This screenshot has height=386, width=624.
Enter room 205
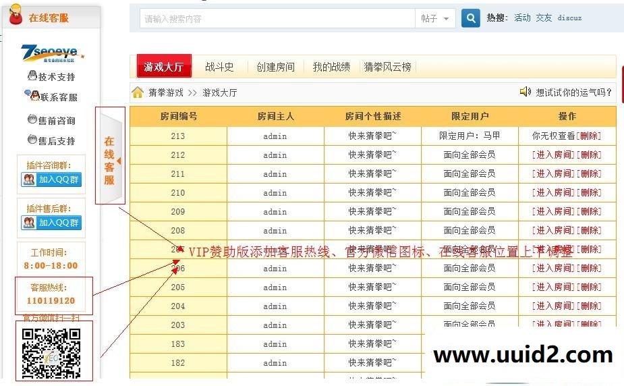coord(553,287)
